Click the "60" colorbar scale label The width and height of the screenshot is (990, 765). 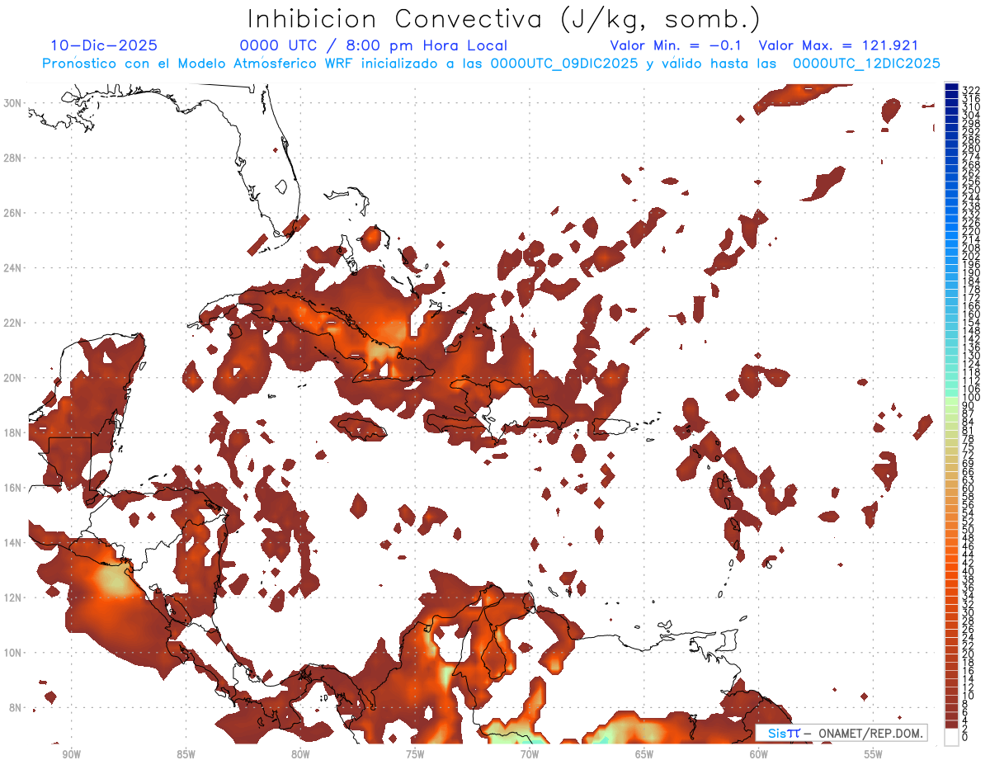coord(968,488)
